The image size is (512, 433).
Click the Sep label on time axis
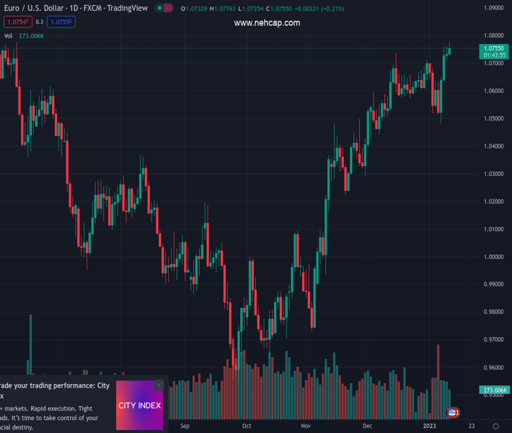pos(185,426)
